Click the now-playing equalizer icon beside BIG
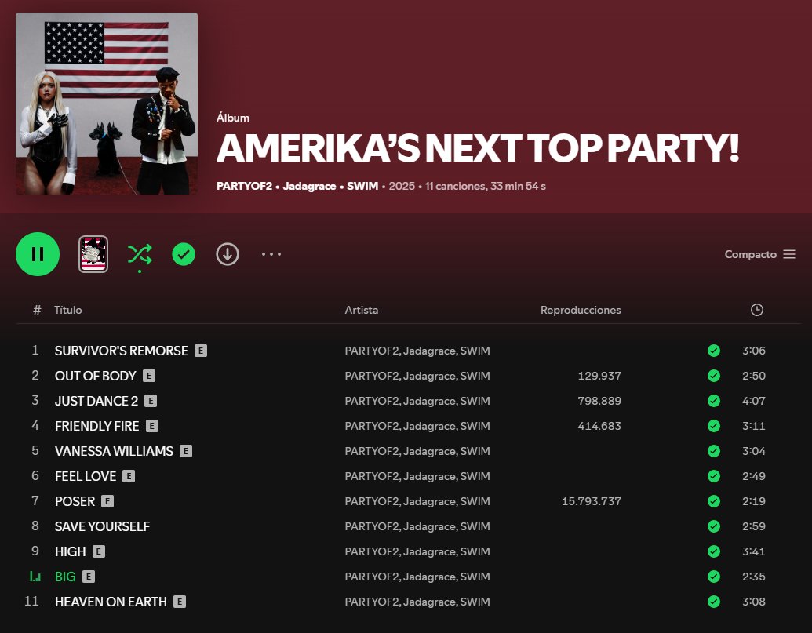812x633 pixels. (x=35, y=577)
